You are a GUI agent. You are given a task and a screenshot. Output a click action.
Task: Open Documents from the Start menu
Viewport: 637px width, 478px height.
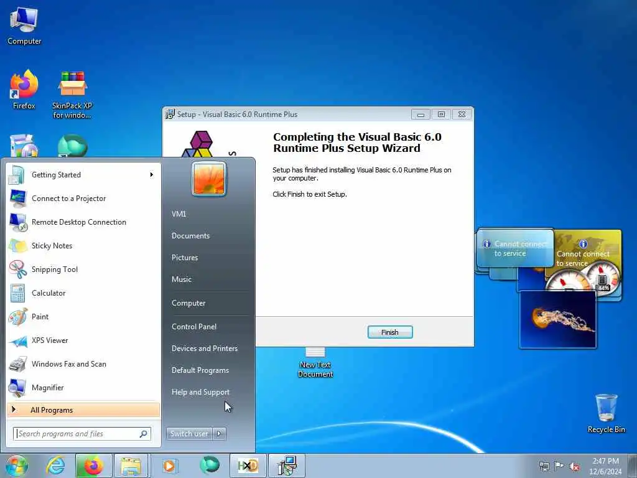[x=190, y=236]
